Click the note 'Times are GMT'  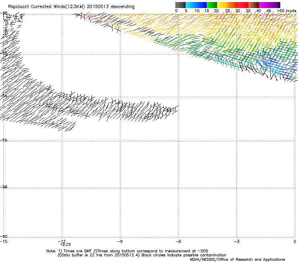pyautogui.click(x=77, y=251)
